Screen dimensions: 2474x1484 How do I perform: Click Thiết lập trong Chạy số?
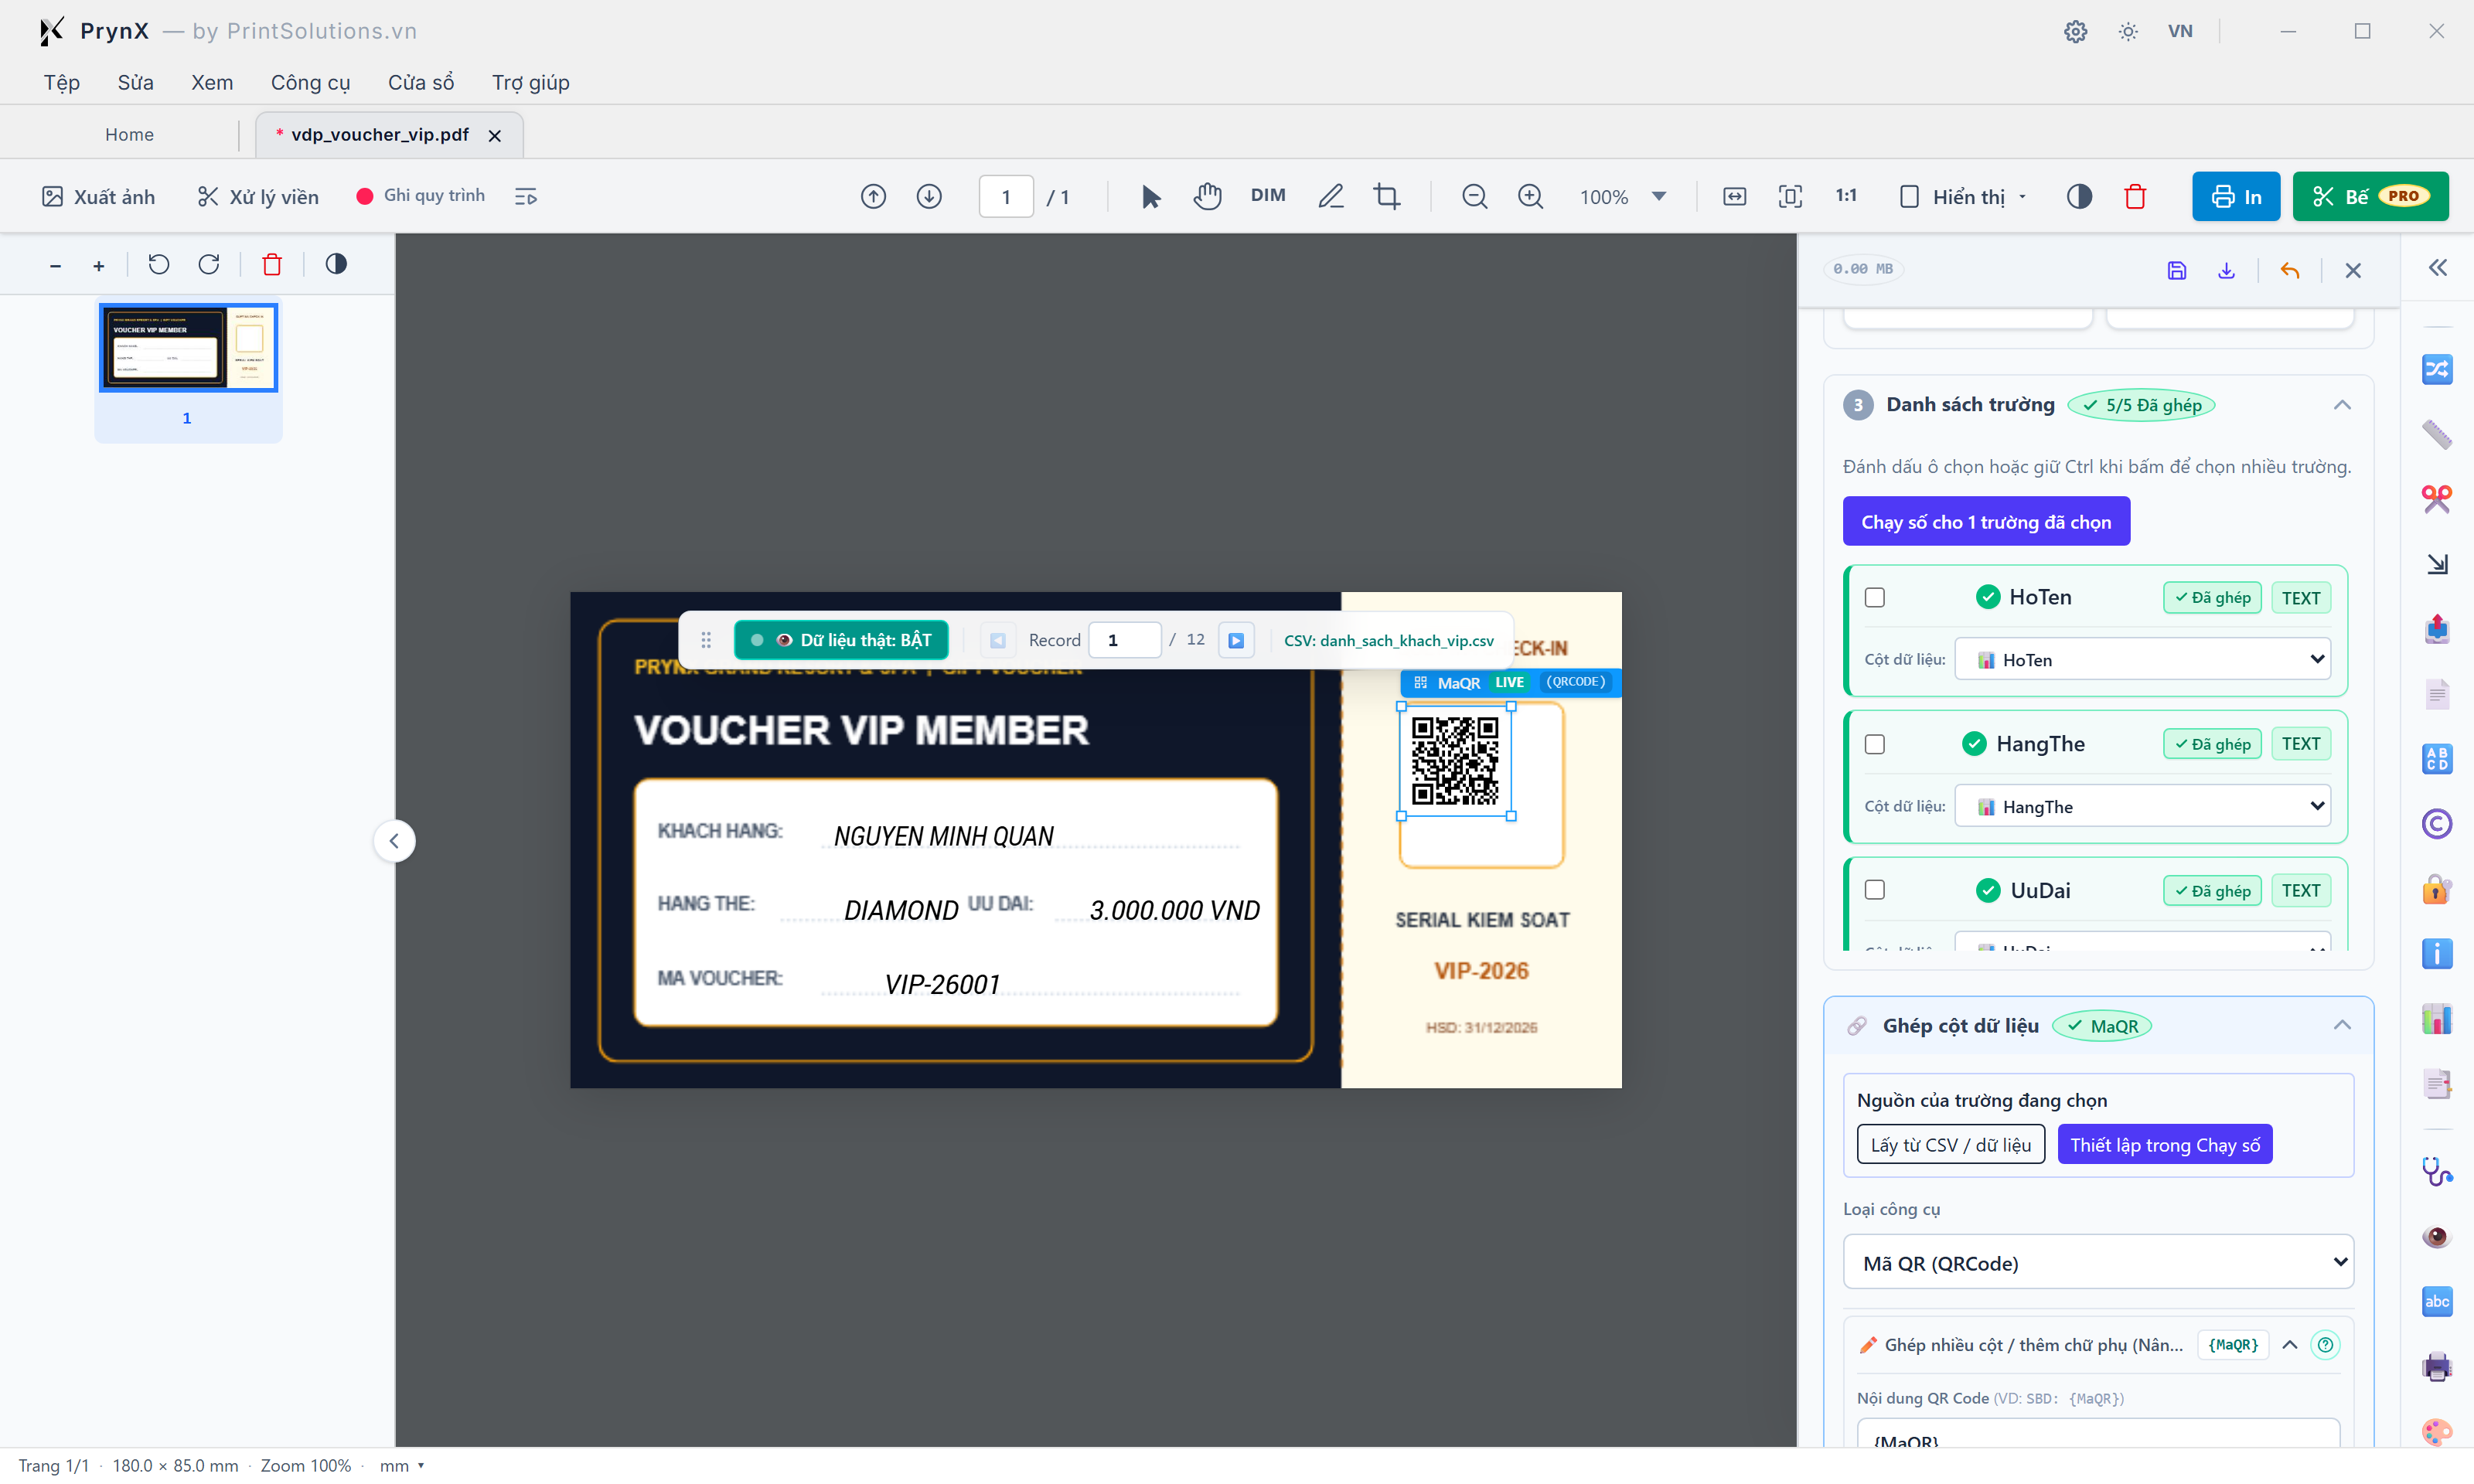pyautogui.click(x=2165, y=1145)
